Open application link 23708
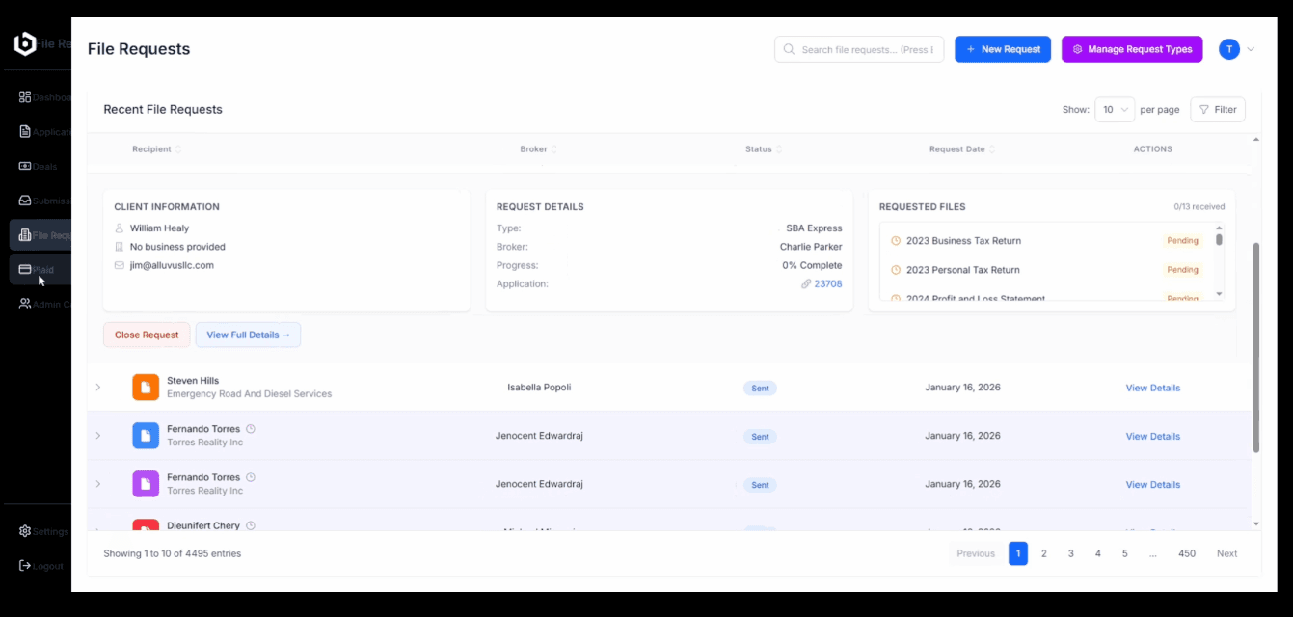The height and width of the screenshot is (617, 1293). pos(827,283)
